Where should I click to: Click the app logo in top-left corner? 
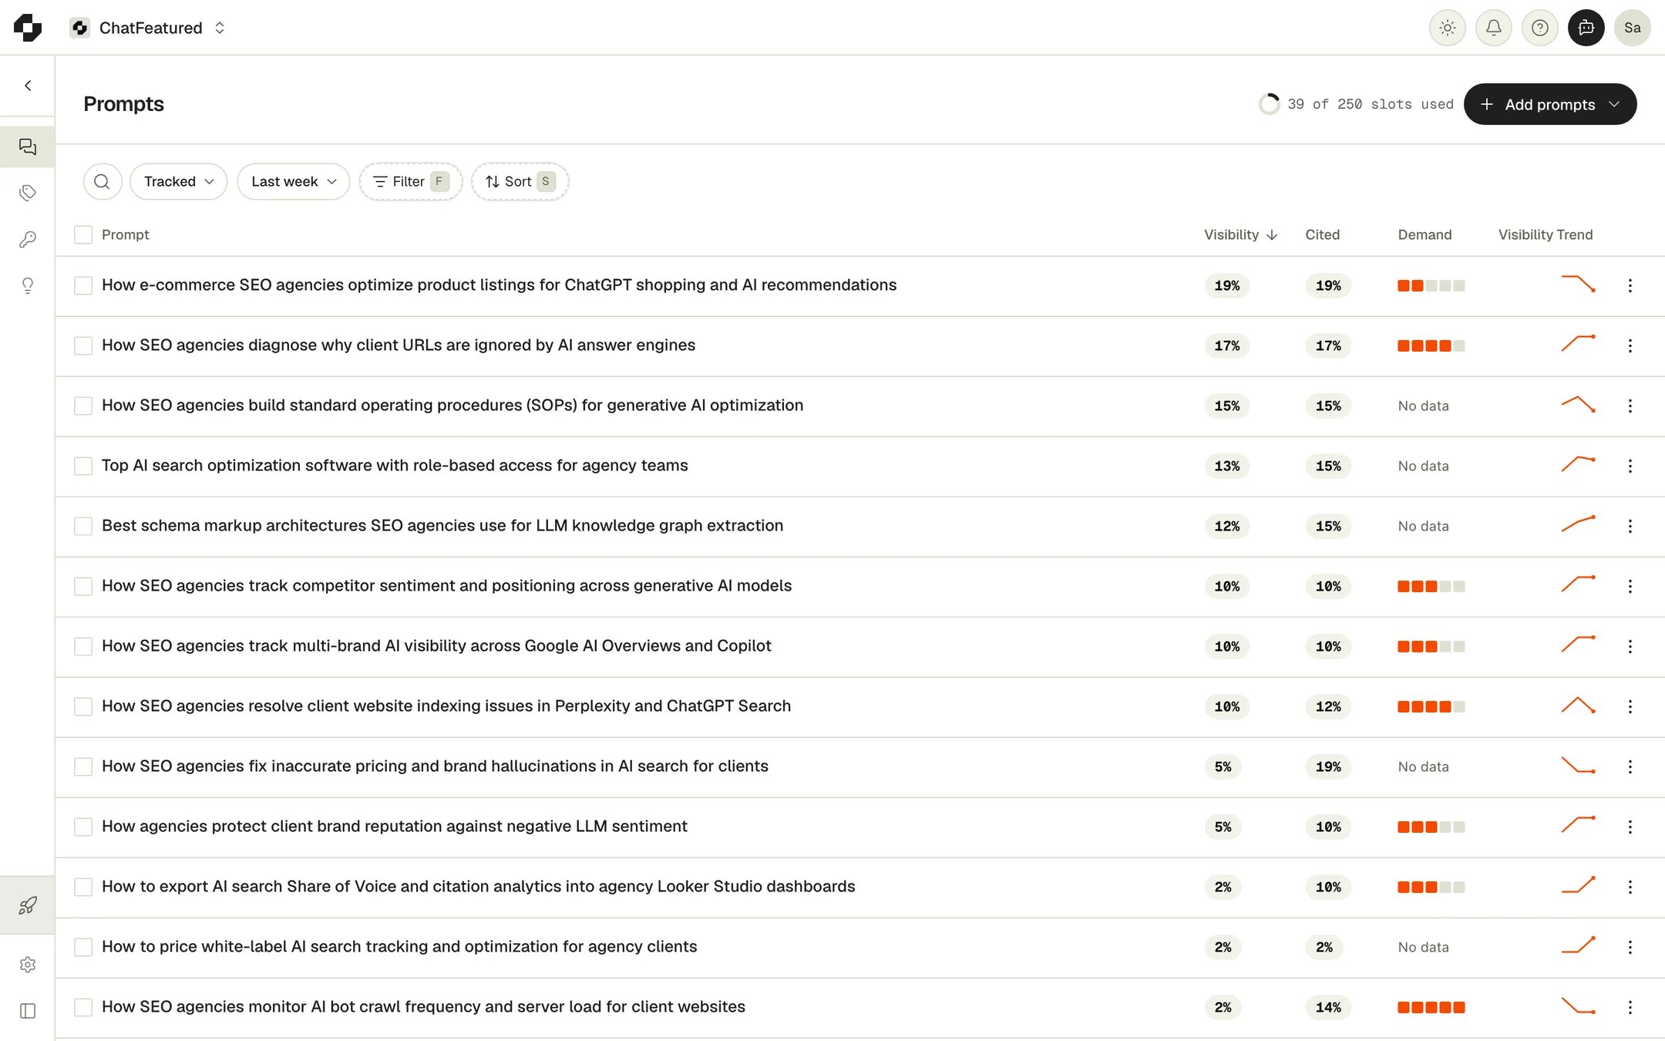point(28,28)
